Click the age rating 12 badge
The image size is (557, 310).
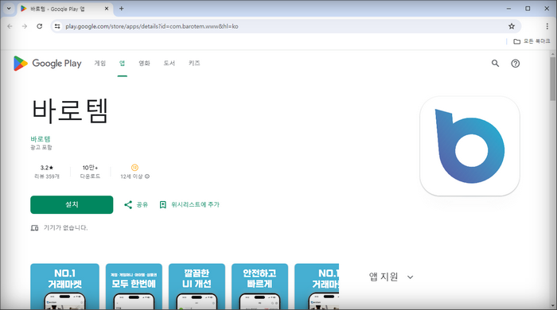click(134, 168)
